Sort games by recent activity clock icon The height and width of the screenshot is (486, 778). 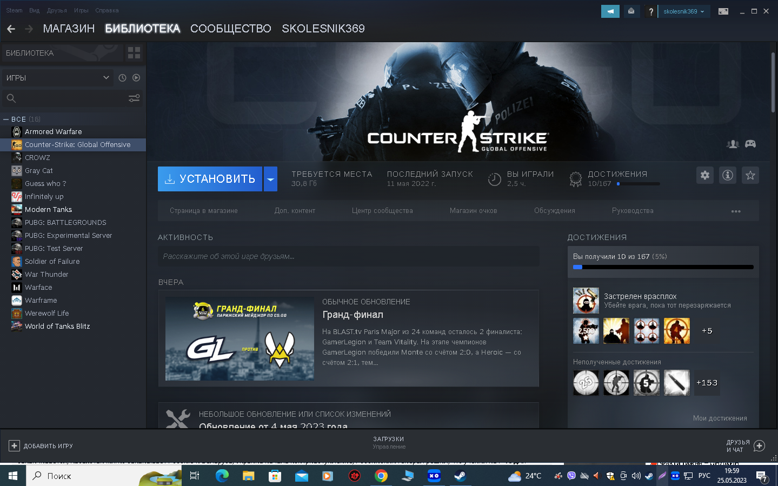click(122, 78)
